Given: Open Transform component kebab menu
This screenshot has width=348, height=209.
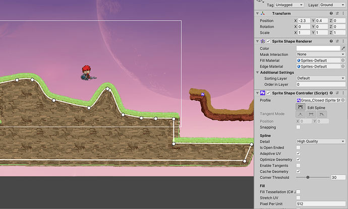Looking at the screenshot, I should click(x=343, y=13).
